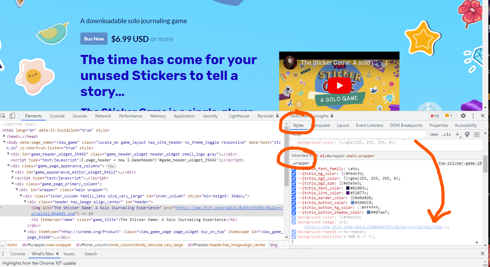Switch to the Network panel

pos(103,116)
